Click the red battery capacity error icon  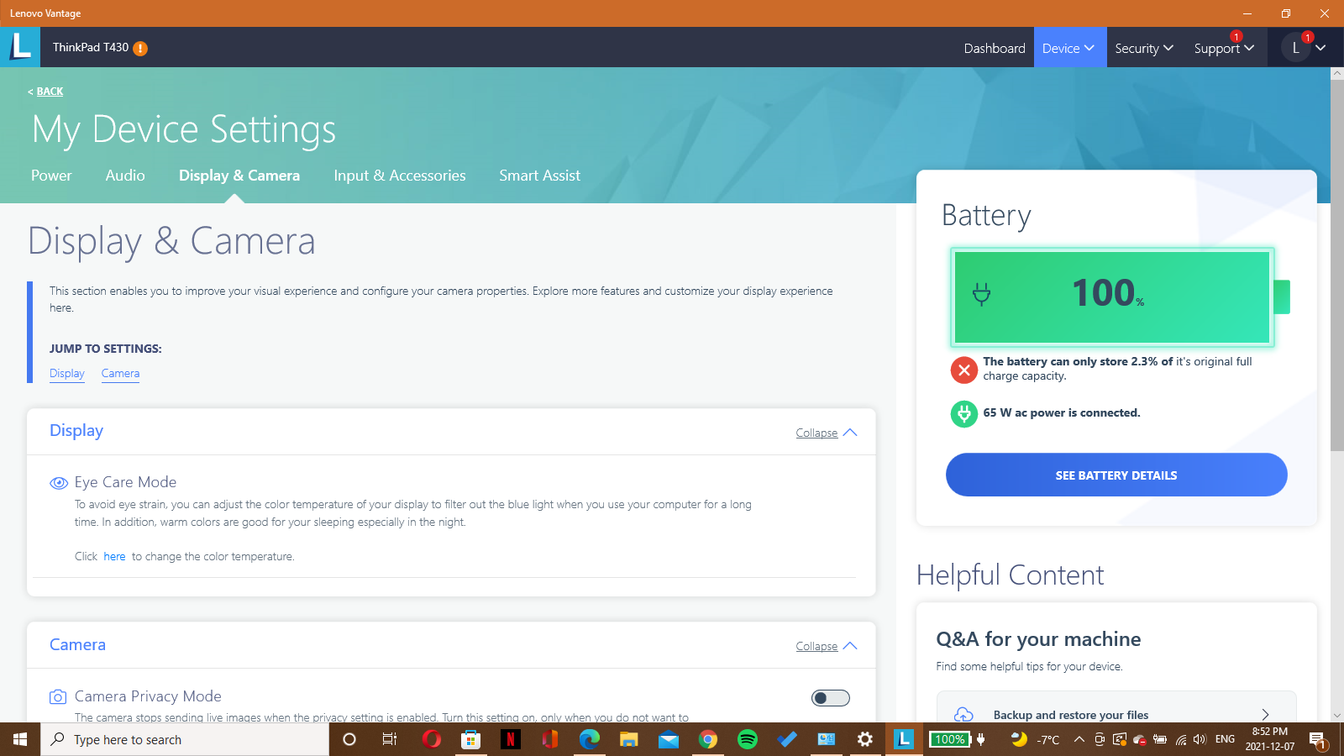(x=963, y=370)
